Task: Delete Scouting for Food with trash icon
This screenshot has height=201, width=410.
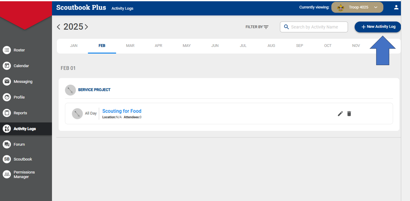Action: (349, 114)
